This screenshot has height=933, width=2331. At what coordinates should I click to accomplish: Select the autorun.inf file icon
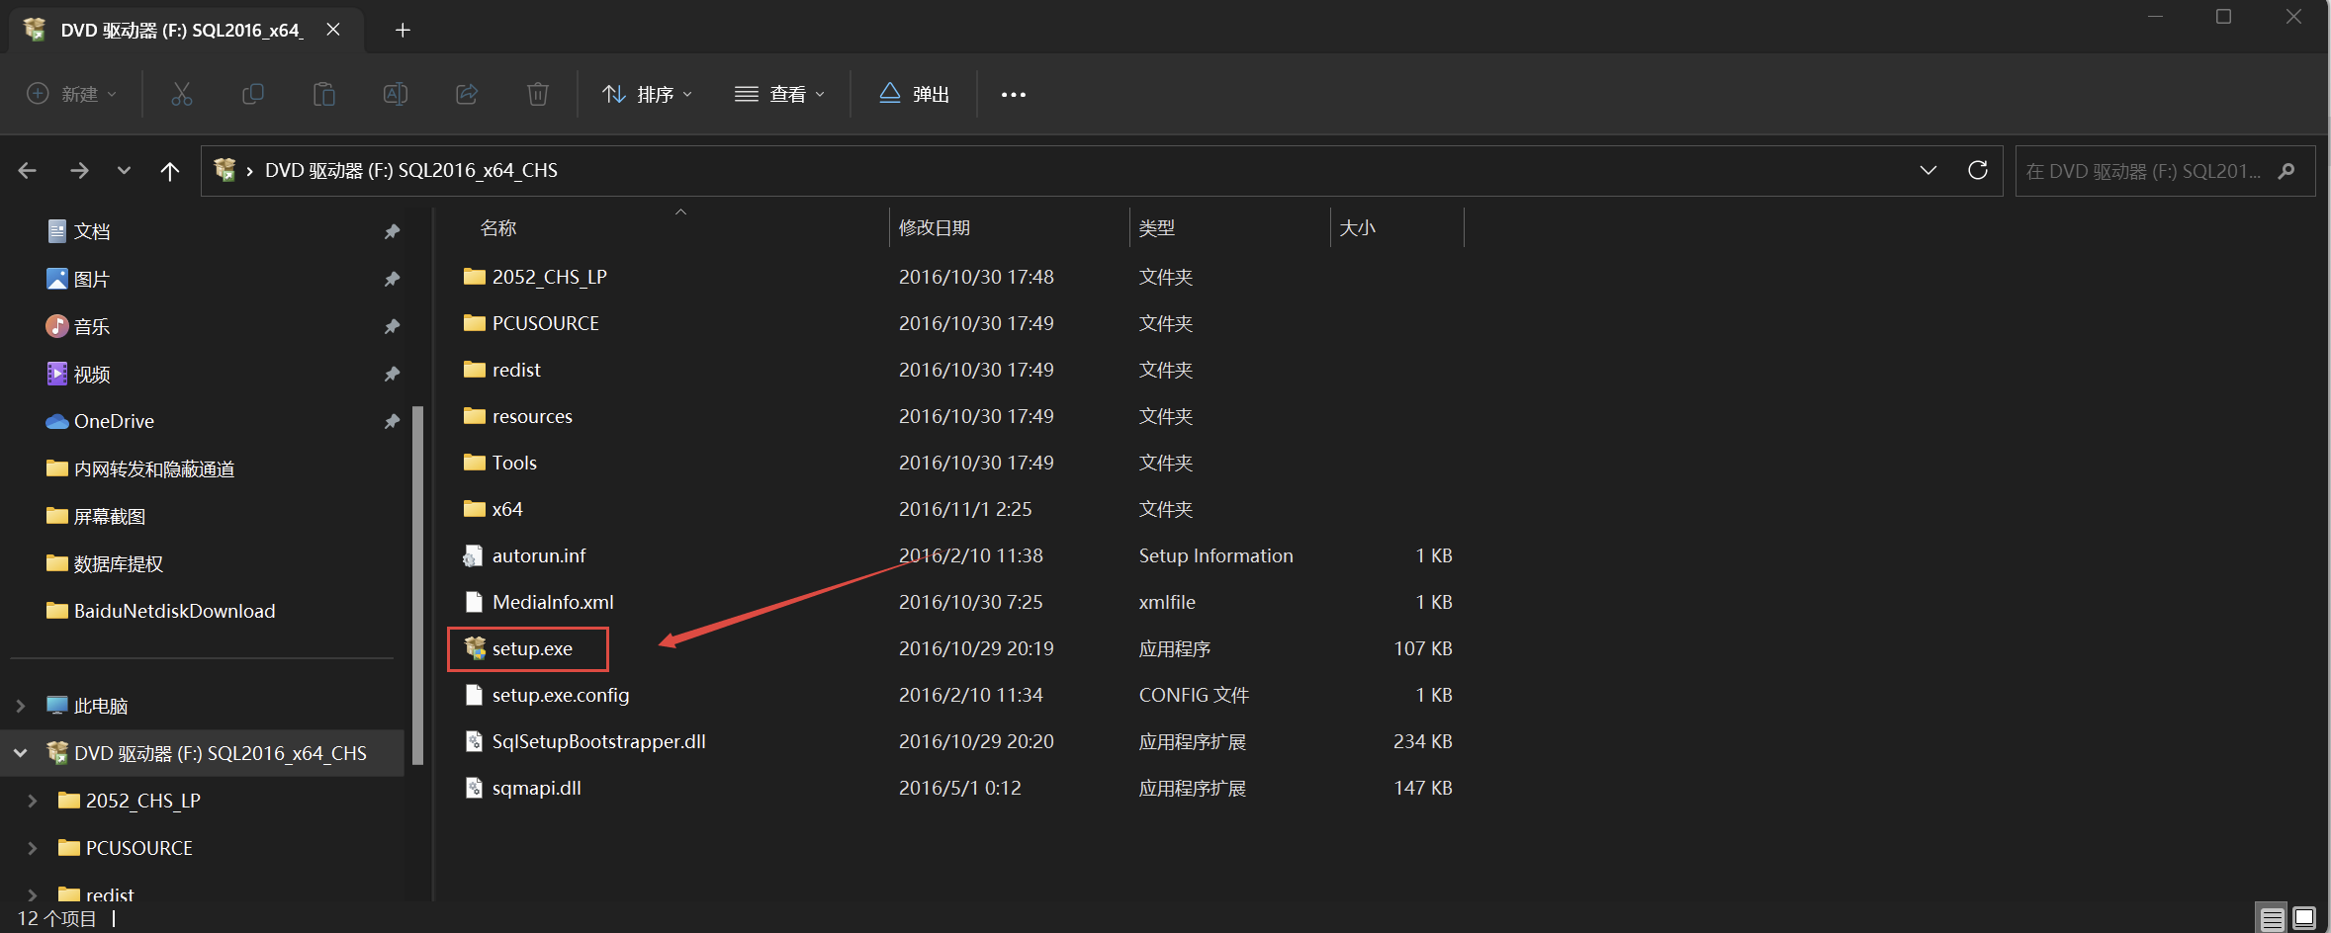pyautogui.click(x=475, y=555)
